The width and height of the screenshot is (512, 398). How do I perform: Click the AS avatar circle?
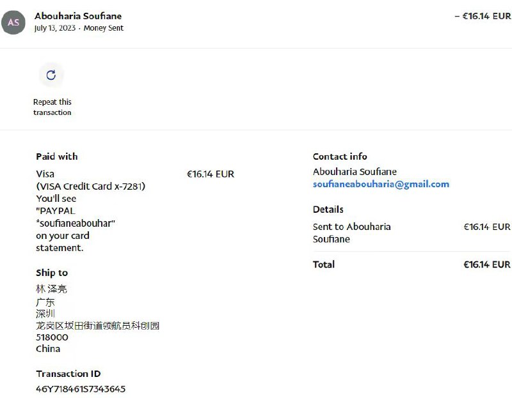13,22
